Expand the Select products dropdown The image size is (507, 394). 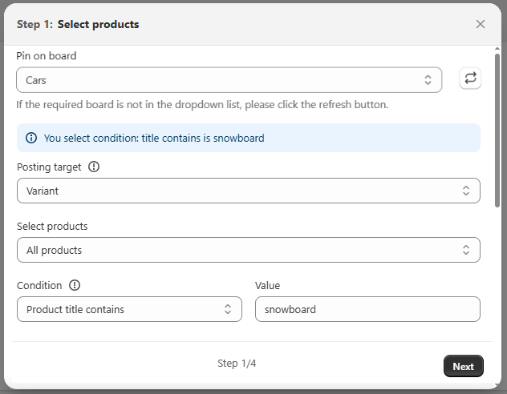241,250
